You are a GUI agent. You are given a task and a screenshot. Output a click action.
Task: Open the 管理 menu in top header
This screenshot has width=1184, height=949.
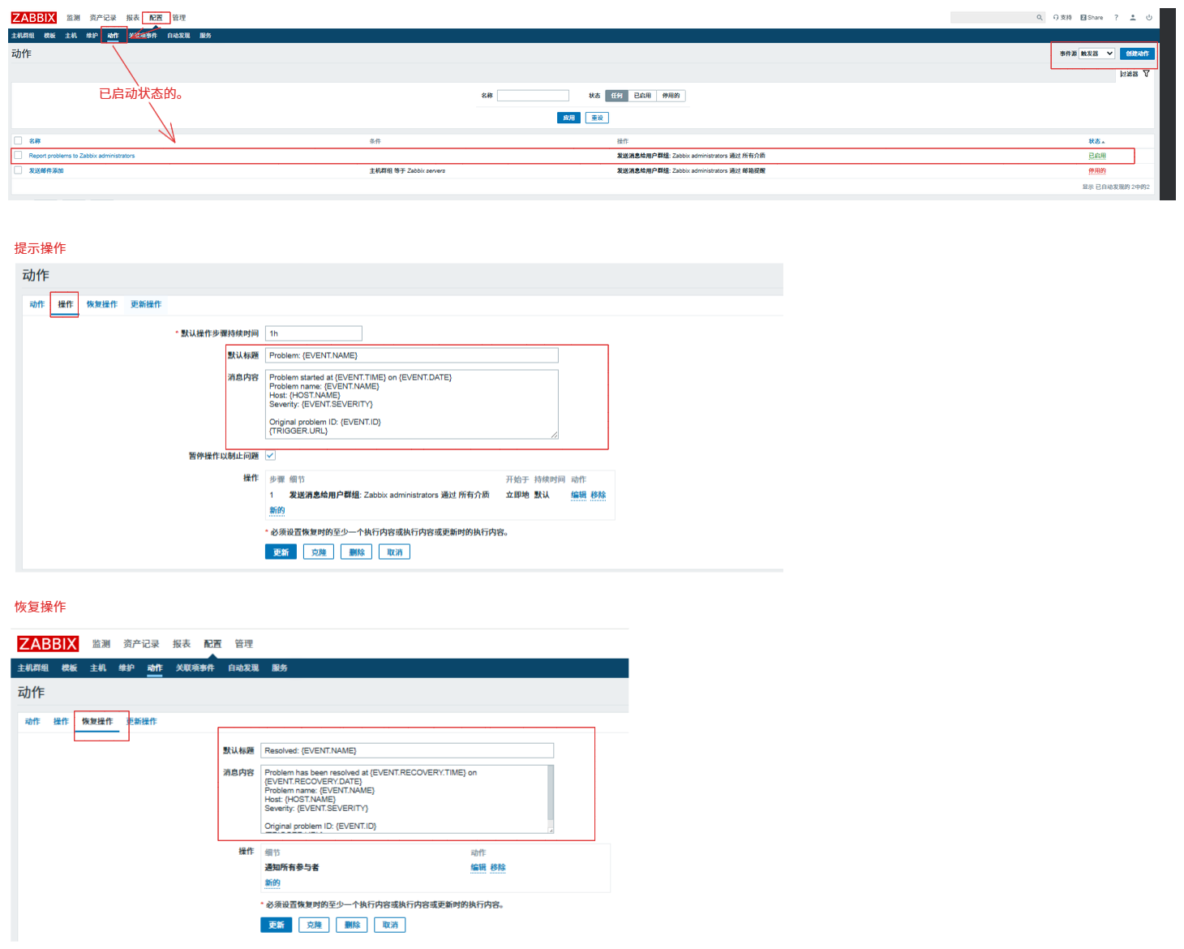(179, 18)
